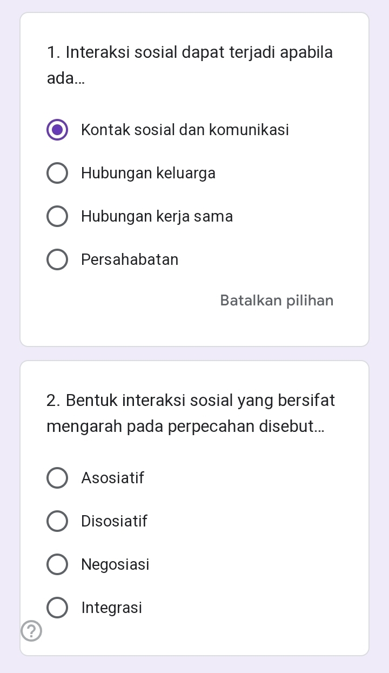
Task: Click the help question mark icon
Action: point(31,631)
